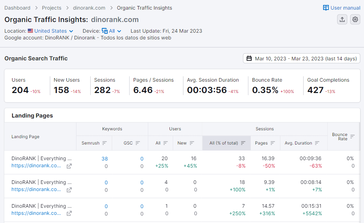364x223 pixels.
Task: Sort by Semrush keywords column icon
Action: point(105,143)
